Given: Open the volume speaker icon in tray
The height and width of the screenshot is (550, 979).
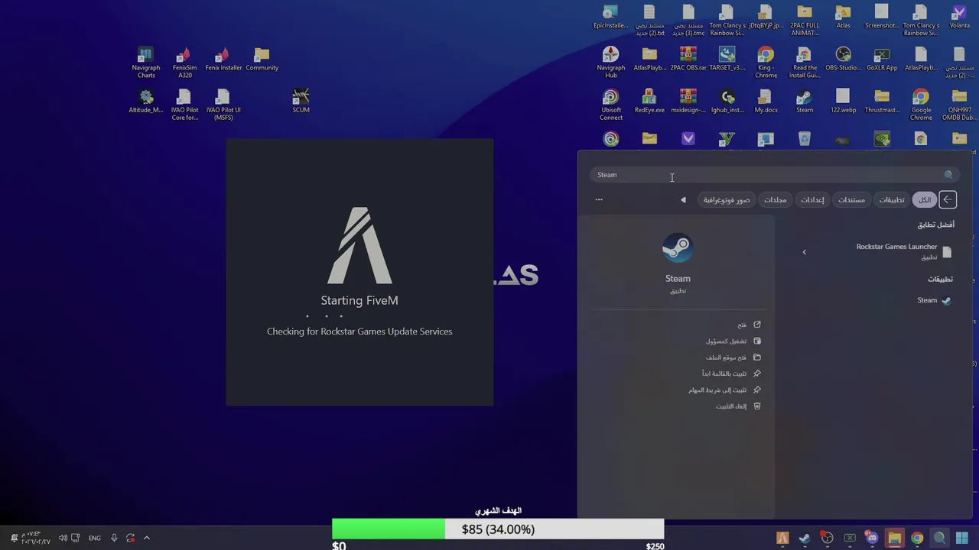Looking at the screenshot, I should tap(63, 538).
